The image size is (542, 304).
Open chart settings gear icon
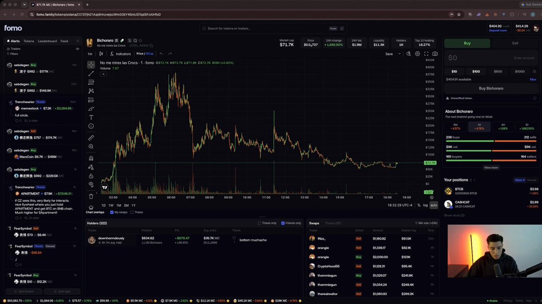pos(417,54)
